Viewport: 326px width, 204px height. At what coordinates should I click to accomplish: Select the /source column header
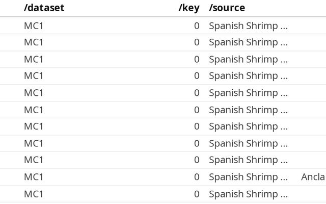point(227,8)
